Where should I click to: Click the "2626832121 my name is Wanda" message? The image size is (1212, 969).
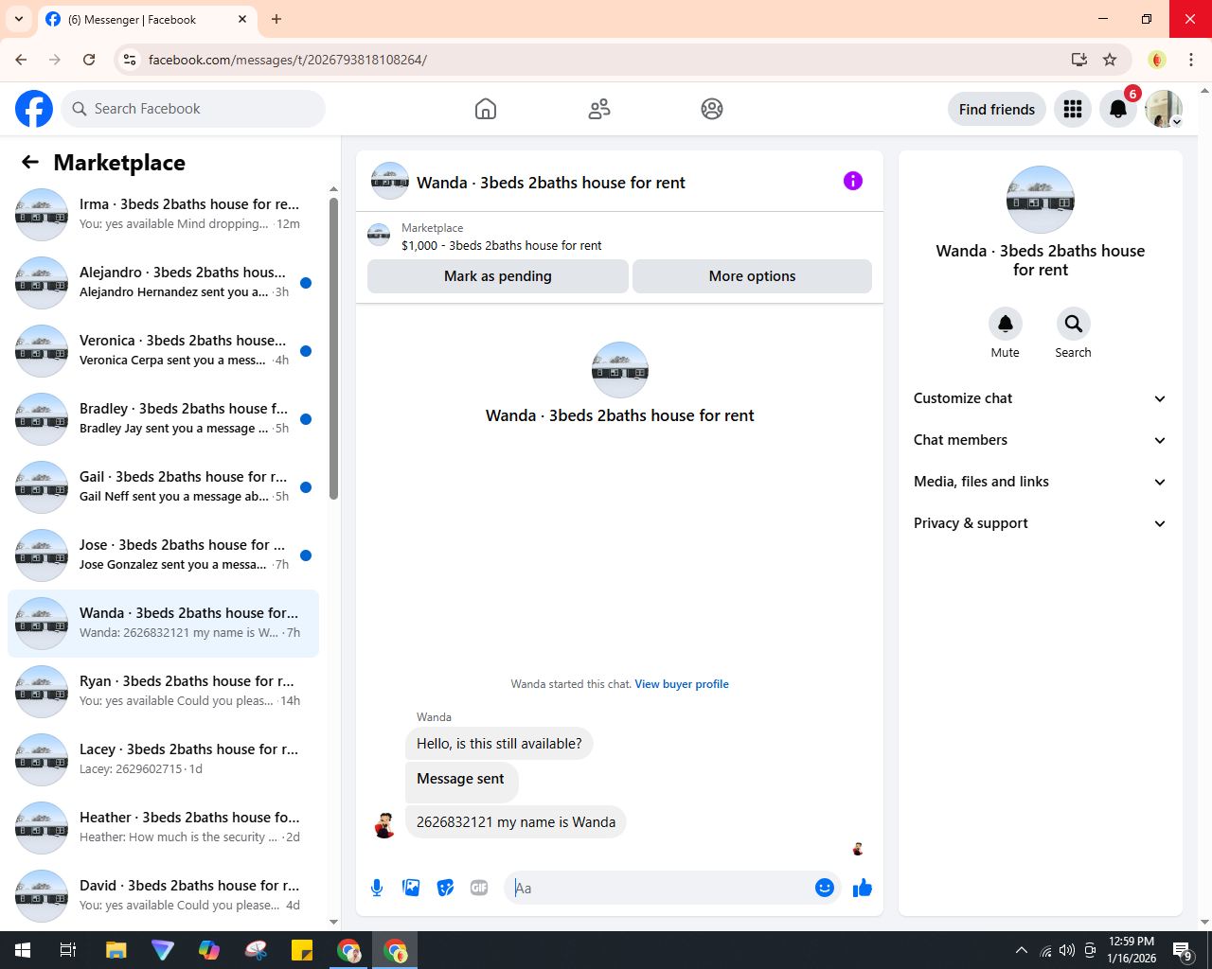click(x=516, y=821)
